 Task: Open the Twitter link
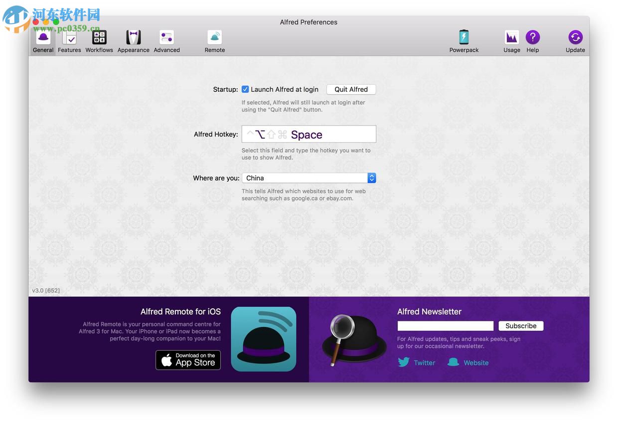(x=417, y=362)
